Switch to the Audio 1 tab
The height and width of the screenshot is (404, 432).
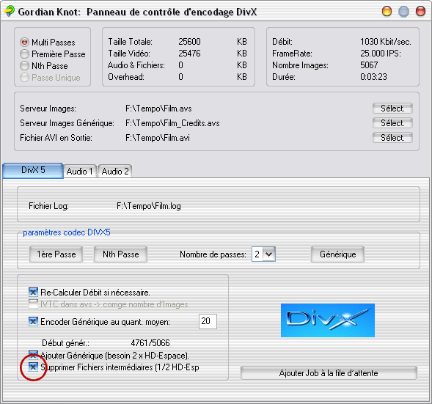pos(80,172)
